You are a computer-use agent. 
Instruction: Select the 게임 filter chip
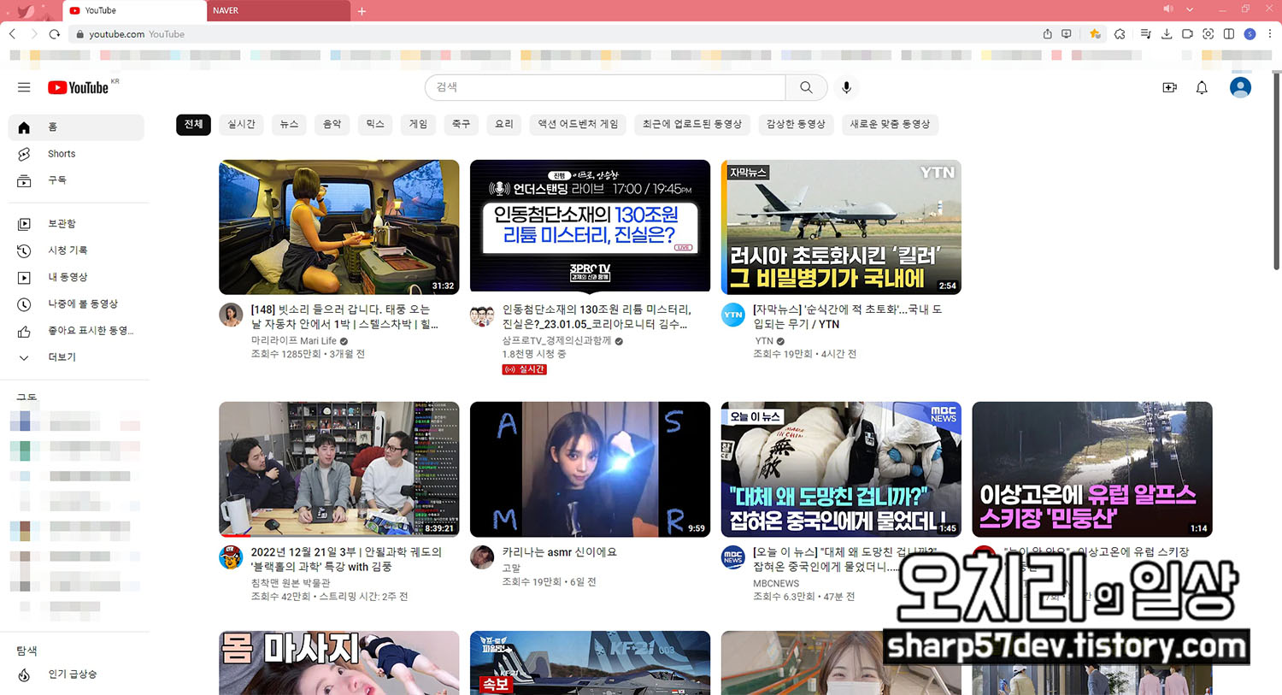(418, 125)
